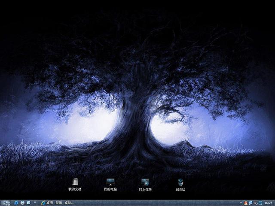The width and height of the screenshot is (275, 206).
Task: Open the 网上邻居 desktop icon
Action: (x=145, y=182)
